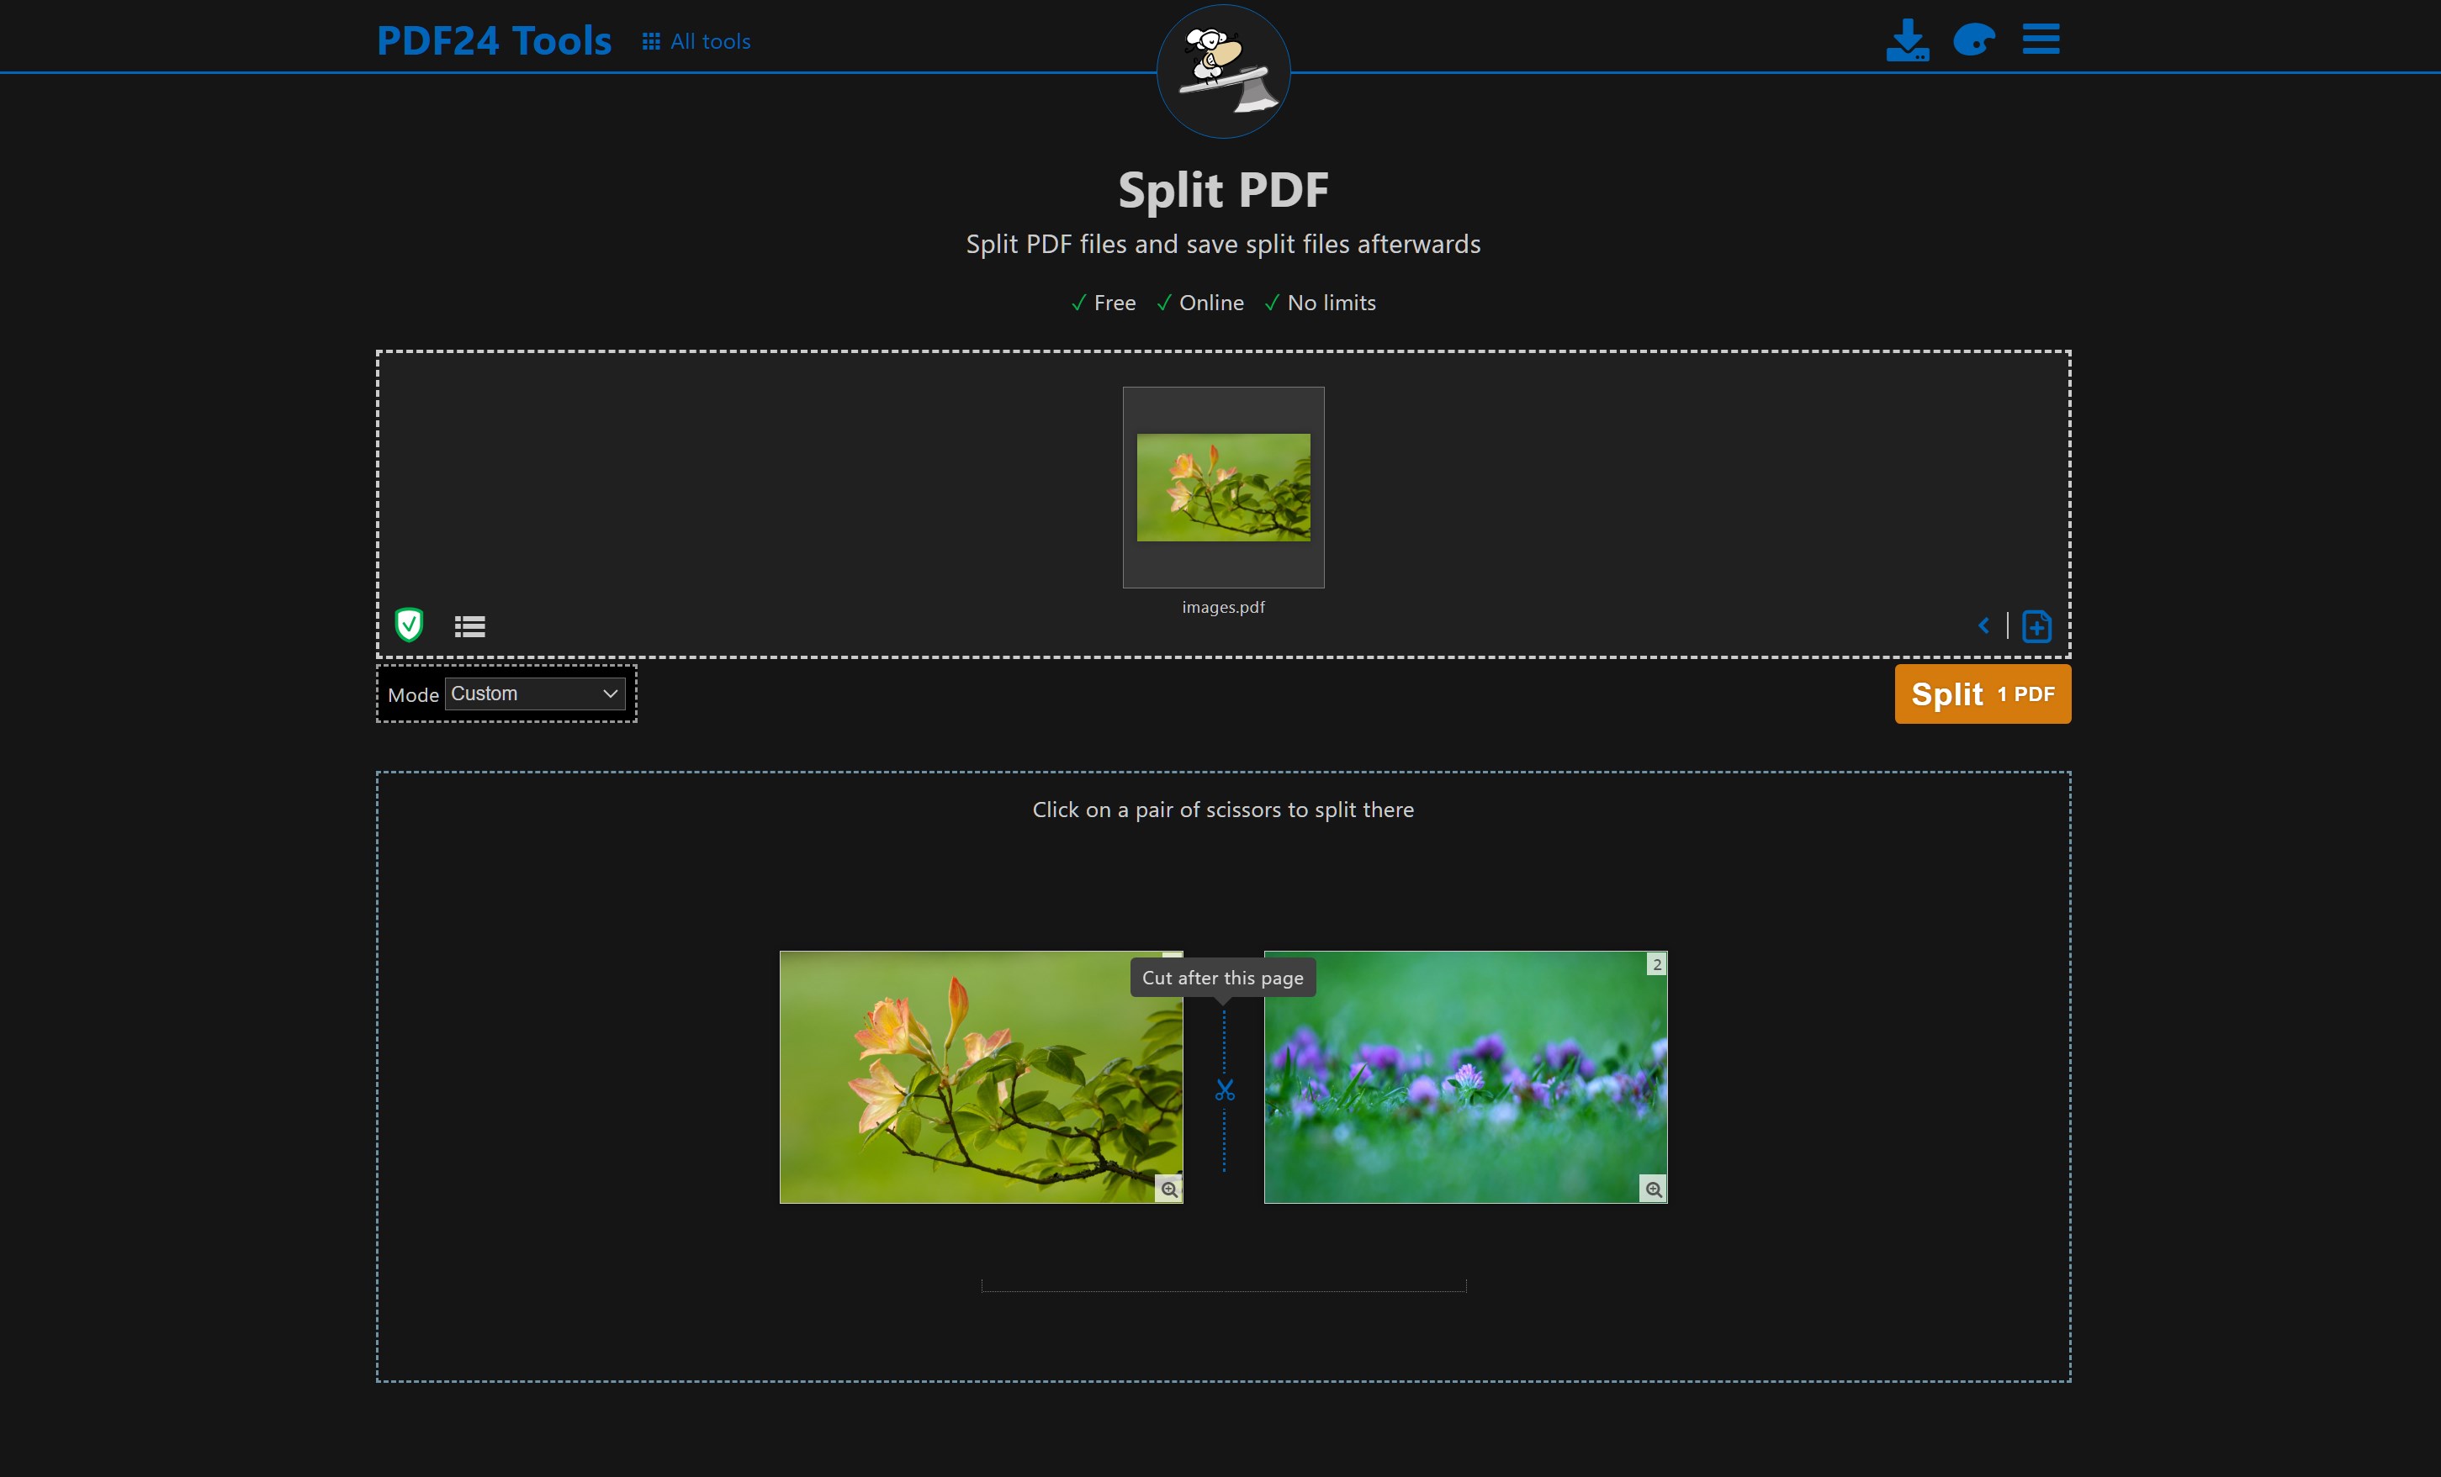Open the download desktop app icon
Screen dimensions: 2441x1477
[x=1907, y=40]
